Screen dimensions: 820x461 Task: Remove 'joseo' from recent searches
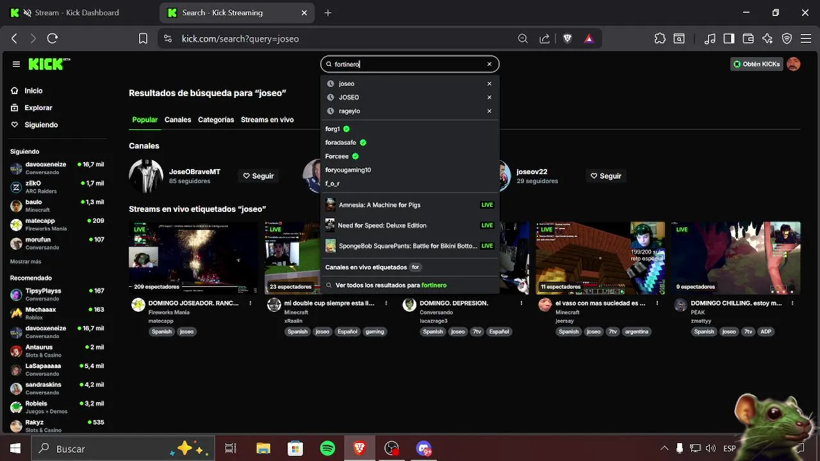point(489,84)
